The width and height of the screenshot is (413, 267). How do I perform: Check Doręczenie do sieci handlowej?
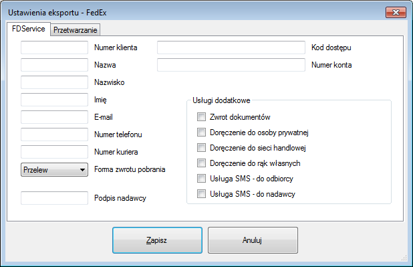tap(202, 148)
